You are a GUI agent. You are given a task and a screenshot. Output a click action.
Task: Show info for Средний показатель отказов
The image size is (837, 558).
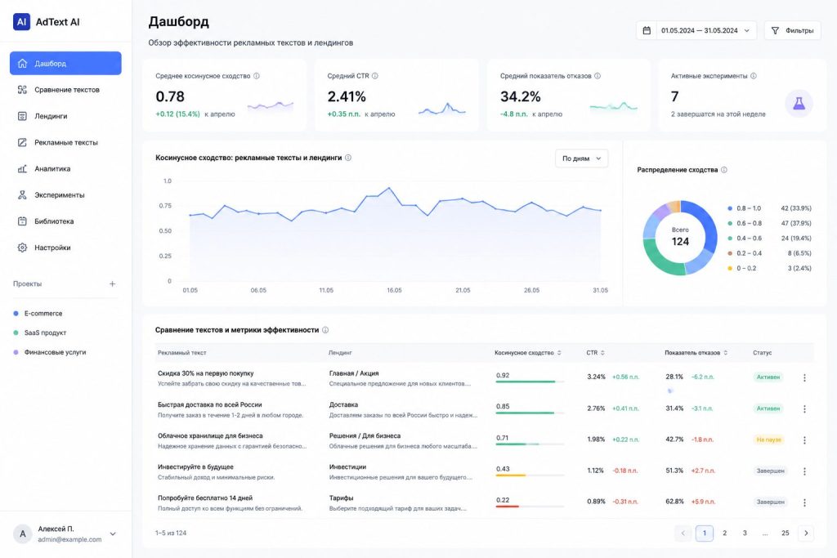pos(598,76)
